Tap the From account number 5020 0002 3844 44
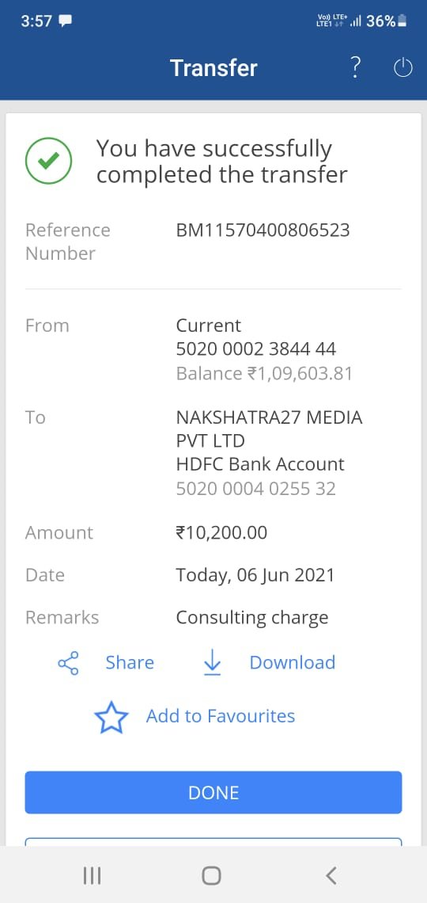The width and height of the screenshot is (427, 903). pyautogui.click(x=255, y=349)
